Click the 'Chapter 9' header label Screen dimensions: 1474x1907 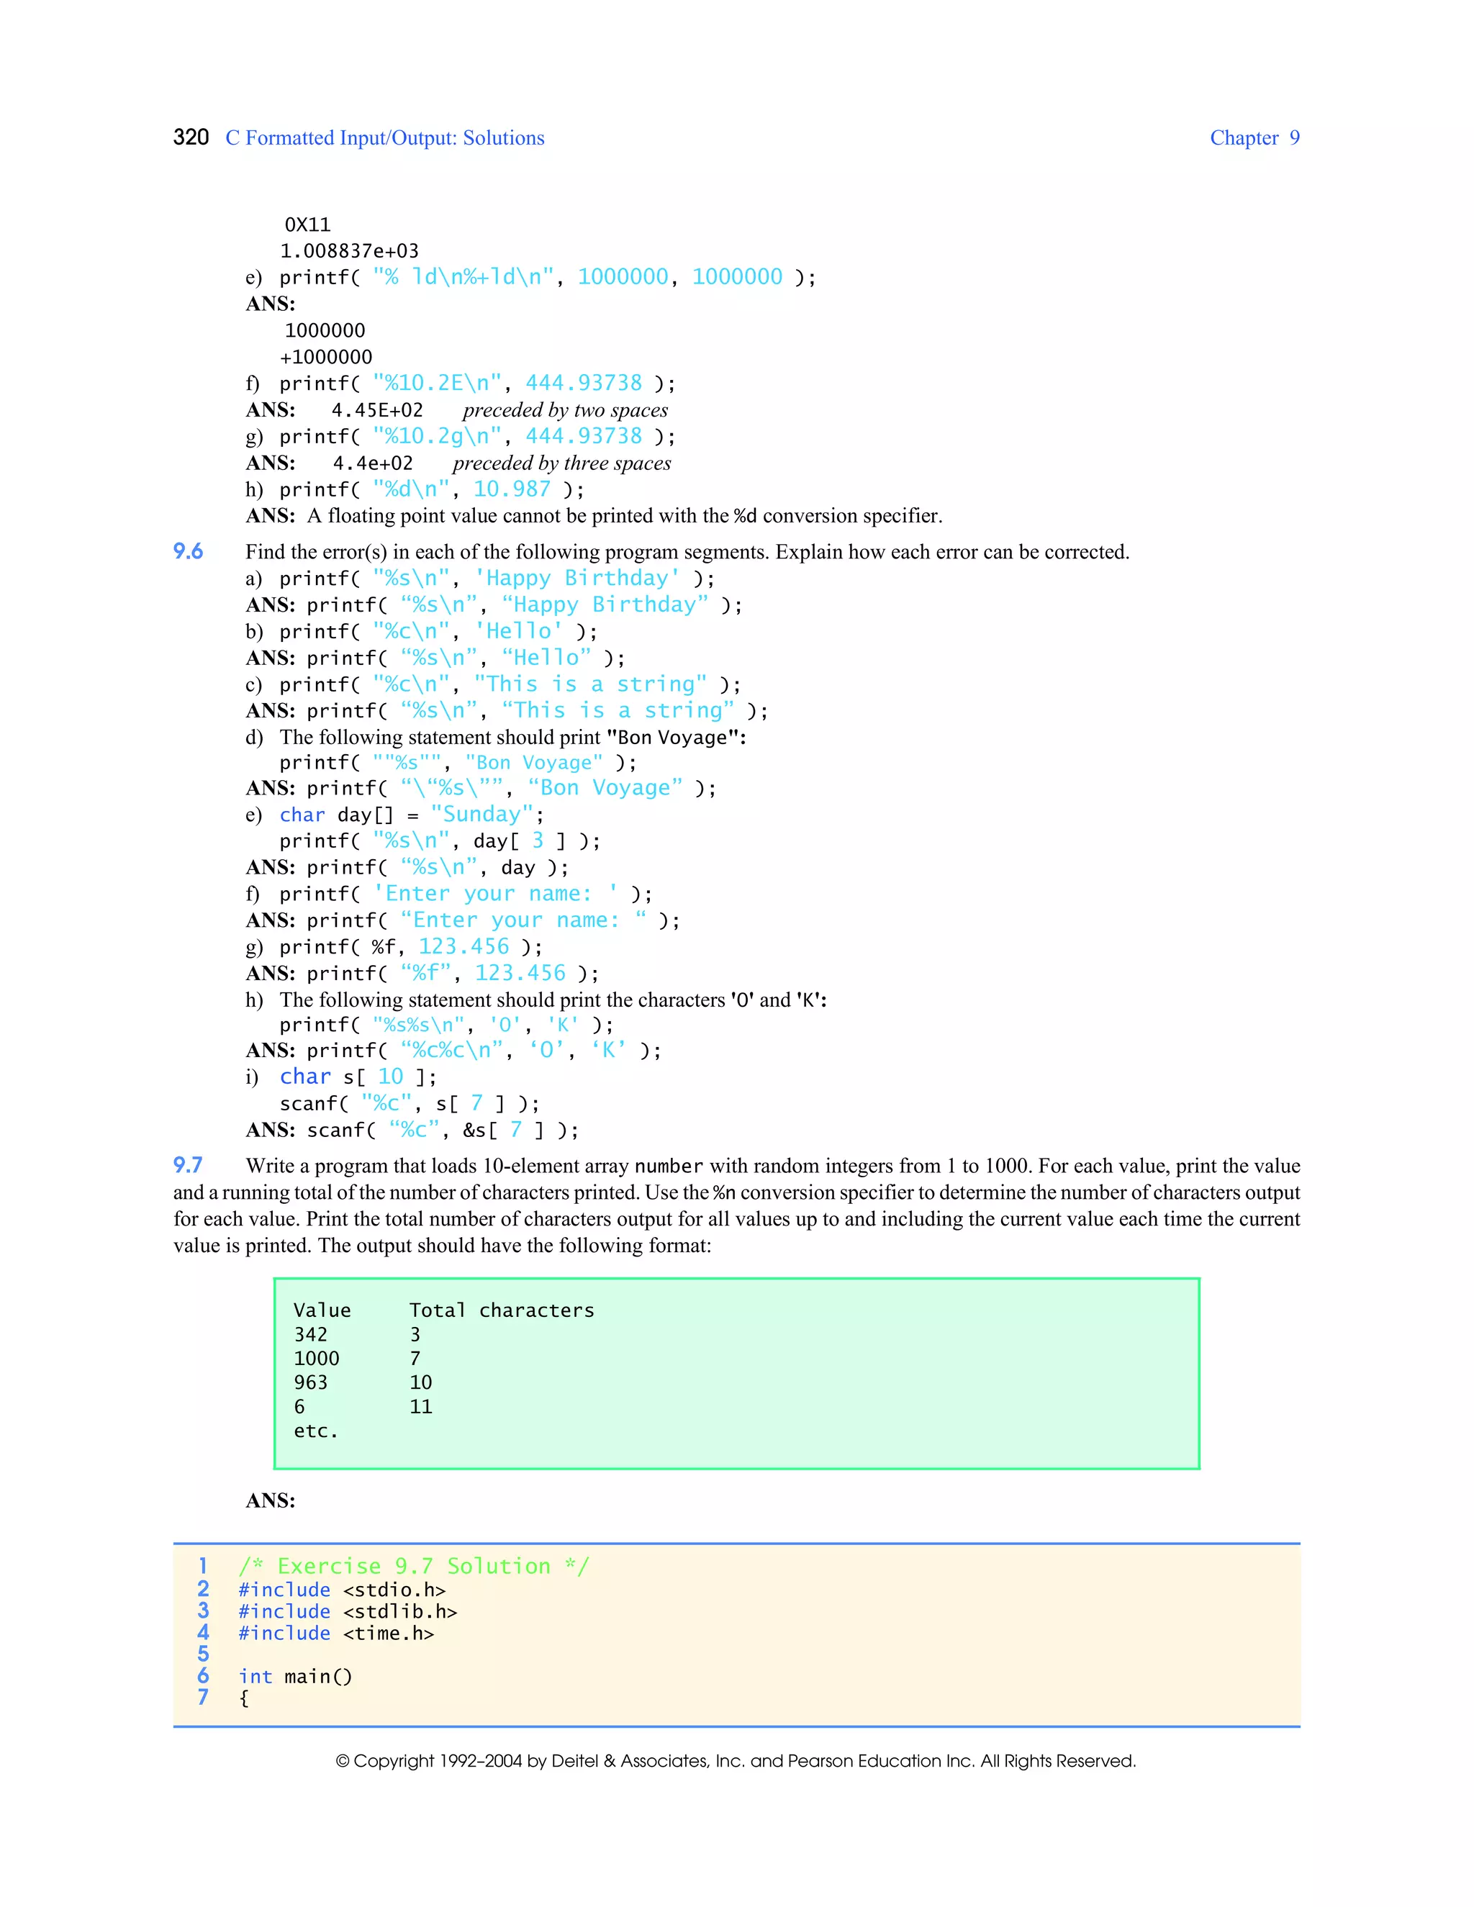[x=1254, y=138]
